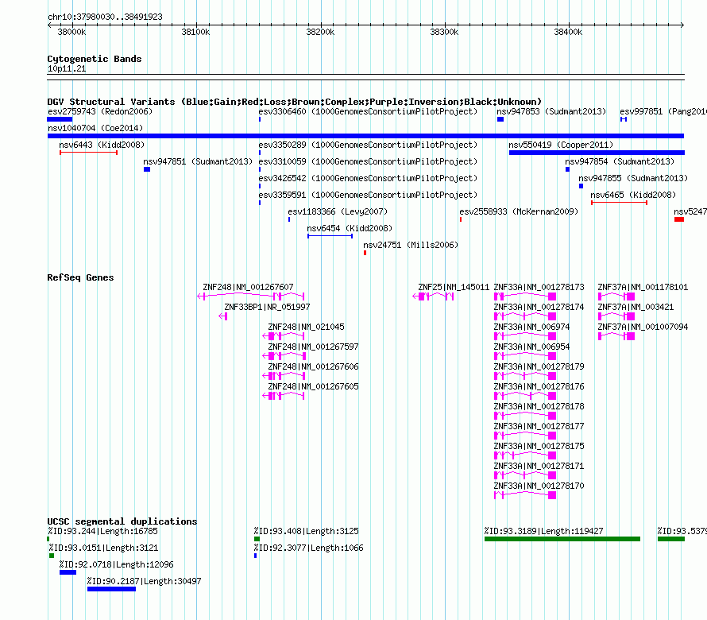Click the RefSeq Genes track title
This screenshot has height=620, width=707.
80,277
